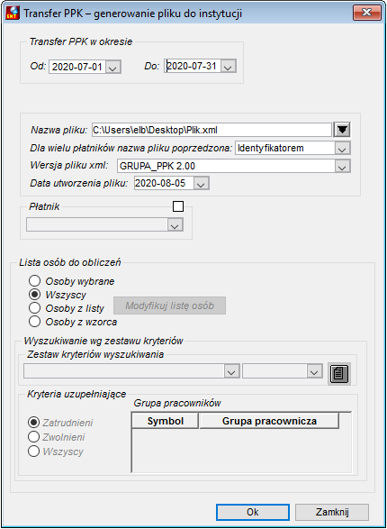The image size is (387, 529).
Task: Click the application icon in title bar
Action: (x=13, y=13)
